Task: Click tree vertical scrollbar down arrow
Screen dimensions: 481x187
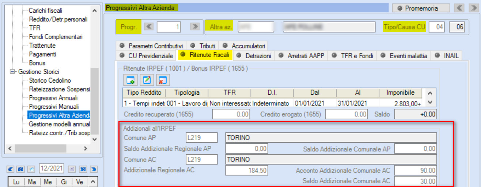Action: pyautogui.click(x=95, y=139)
